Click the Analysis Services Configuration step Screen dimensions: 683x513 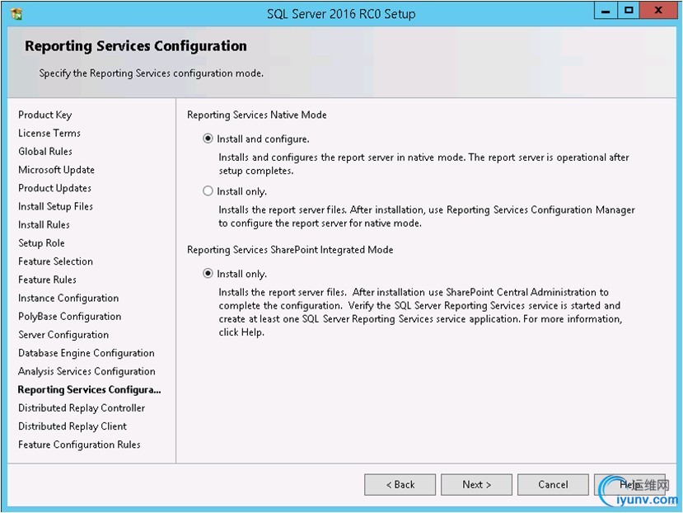coord(87,371)
